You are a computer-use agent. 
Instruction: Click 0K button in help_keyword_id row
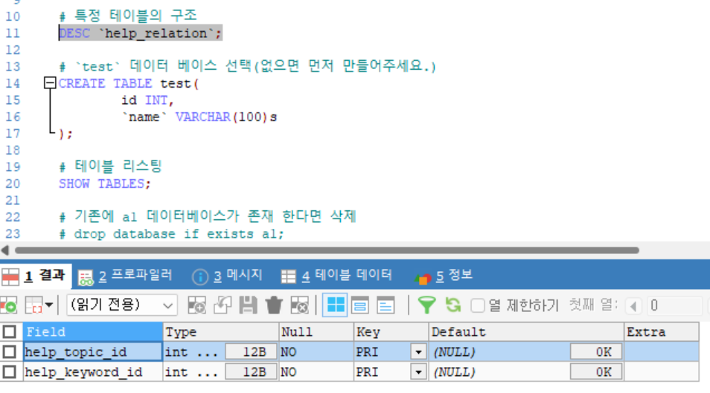[596, 371]
